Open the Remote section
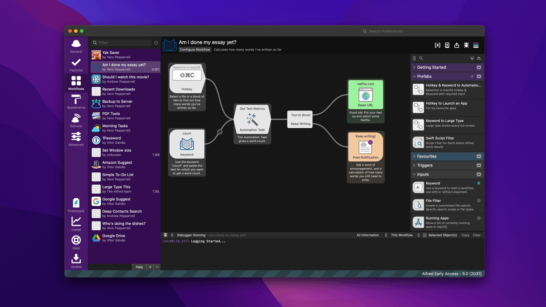Screen dimensions: 546x307 tap(76, 121)
